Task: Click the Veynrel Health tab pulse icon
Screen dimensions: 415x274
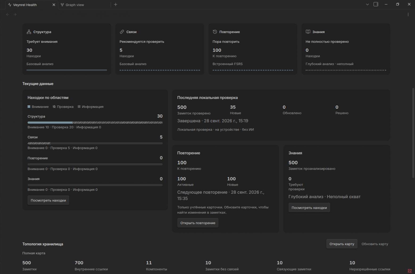Action: (10, 5)
